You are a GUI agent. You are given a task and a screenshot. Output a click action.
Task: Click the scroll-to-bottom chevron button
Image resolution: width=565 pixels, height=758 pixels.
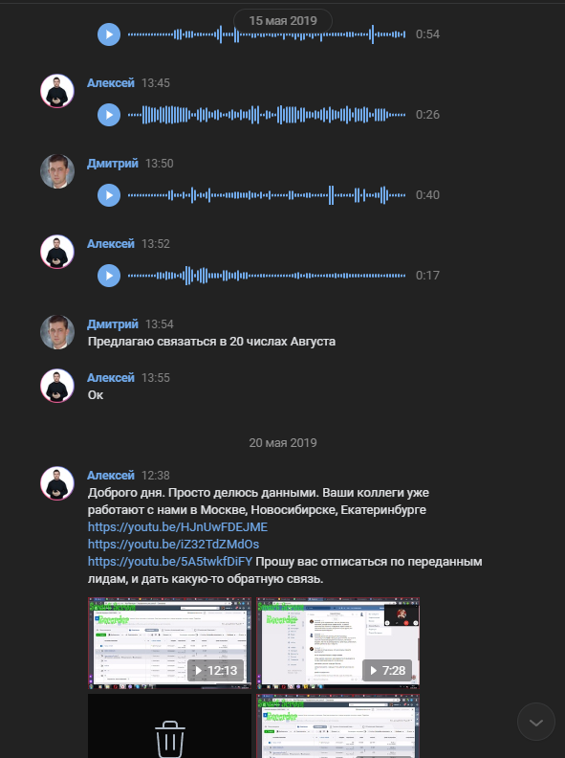click(x=536, y=723)
